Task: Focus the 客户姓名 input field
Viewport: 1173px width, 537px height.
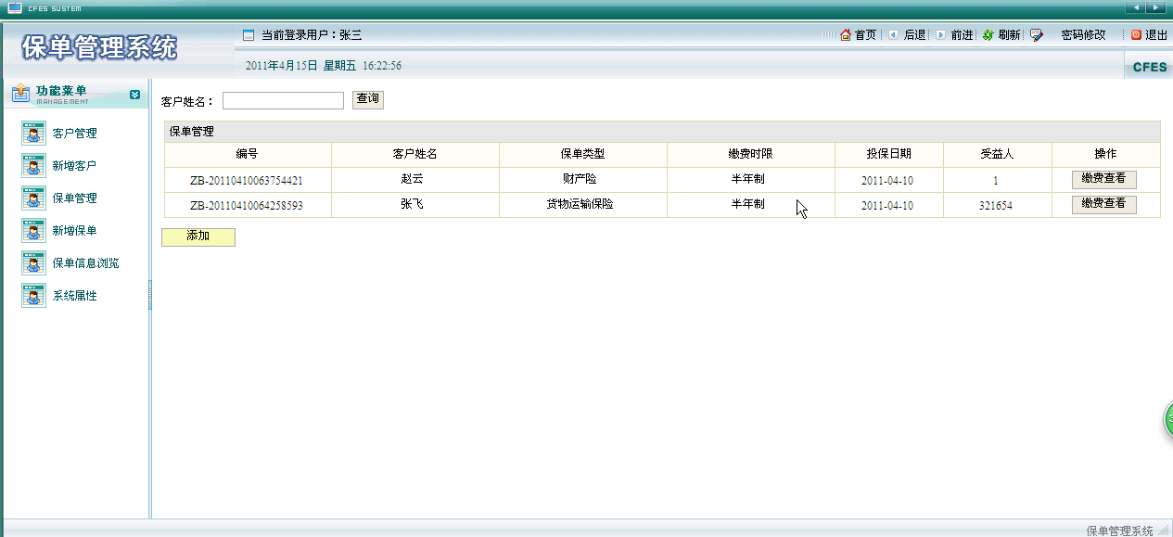Action: (283, 100)
